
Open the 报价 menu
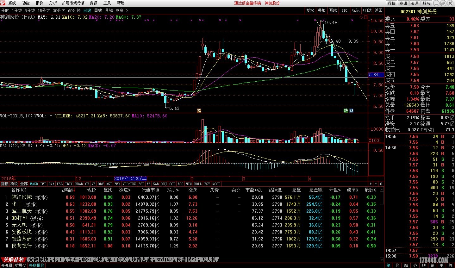pyautogui.click(x=40, y=3)
